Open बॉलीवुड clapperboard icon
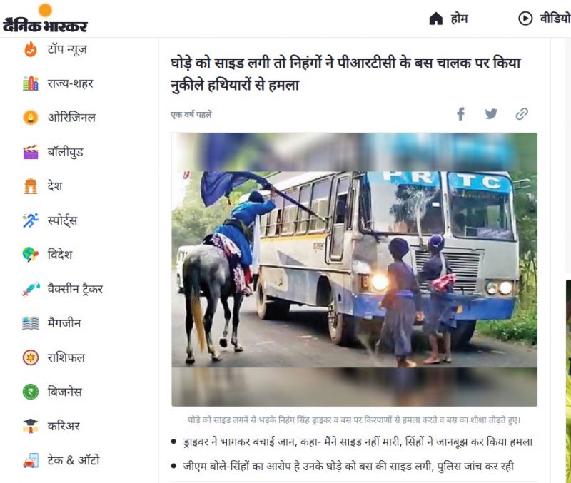The height and width of the screenshot is (483, 571). (31, 152)
